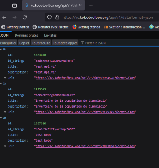Open the first Getting Started bookmark

point(15,27)
